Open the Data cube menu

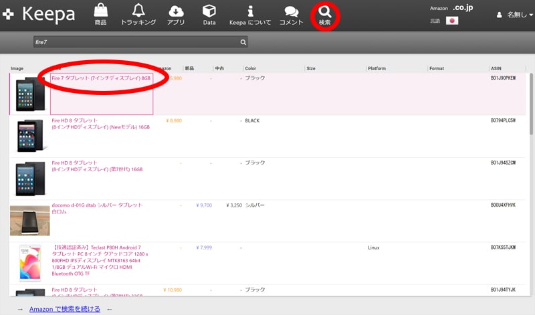[x=209, y=14]
